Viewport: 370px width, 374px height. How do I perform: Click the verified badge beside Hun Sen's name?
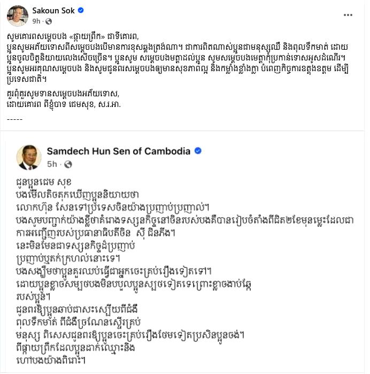click(198, 151)
